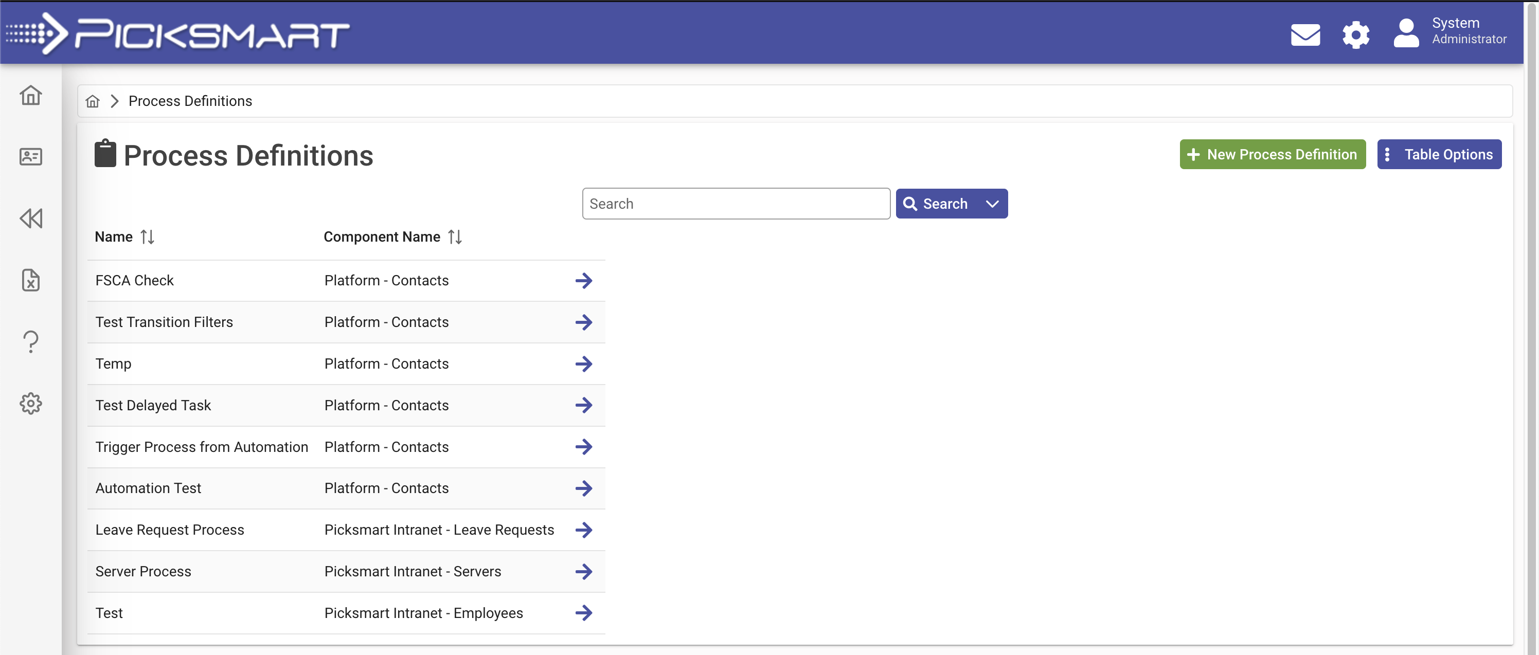Click Process Definitions breadcrumb link
This screenshot has height=655, width=1539.
point(190,101)
